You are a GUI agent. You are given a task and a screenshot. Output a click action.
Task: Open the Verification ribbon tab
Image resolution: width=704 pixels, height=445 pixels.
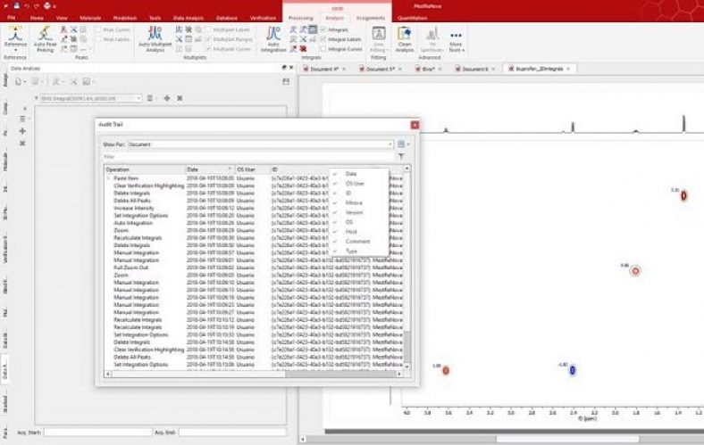click(x=263, y=18)
